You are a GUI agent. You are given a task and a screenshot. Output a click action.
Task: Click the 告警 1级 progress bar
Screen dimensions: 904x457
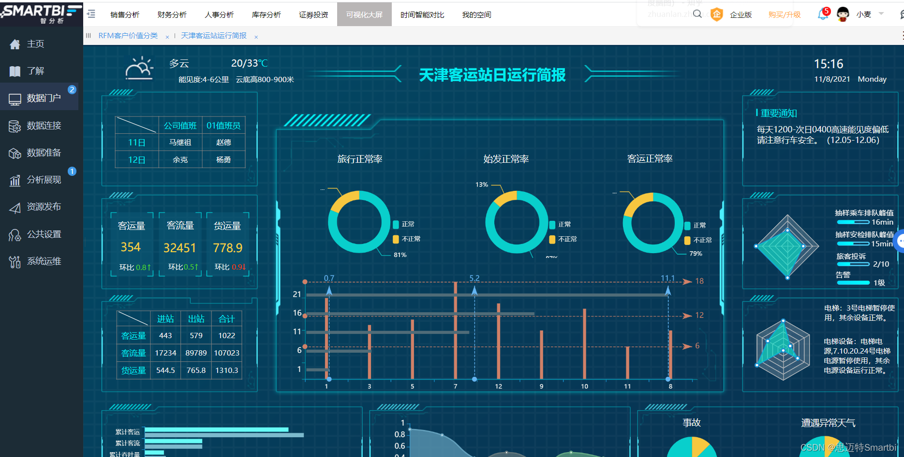[x=853, y=282]
